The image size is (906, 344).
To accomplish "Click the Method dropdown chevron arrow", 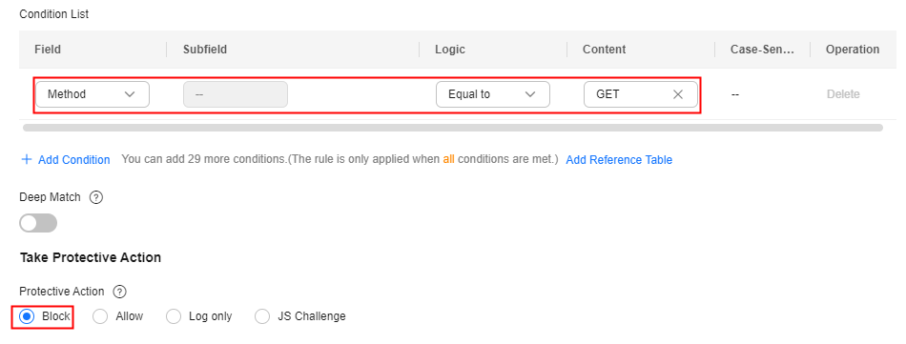I will (130, 94).
